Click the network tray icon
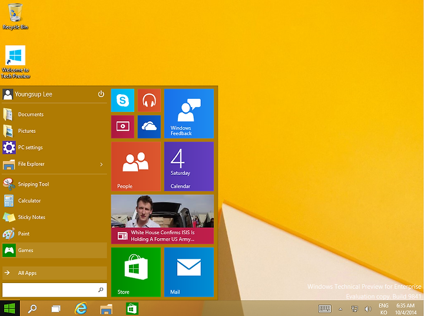 pyautogui.click(x=355, y=309)
